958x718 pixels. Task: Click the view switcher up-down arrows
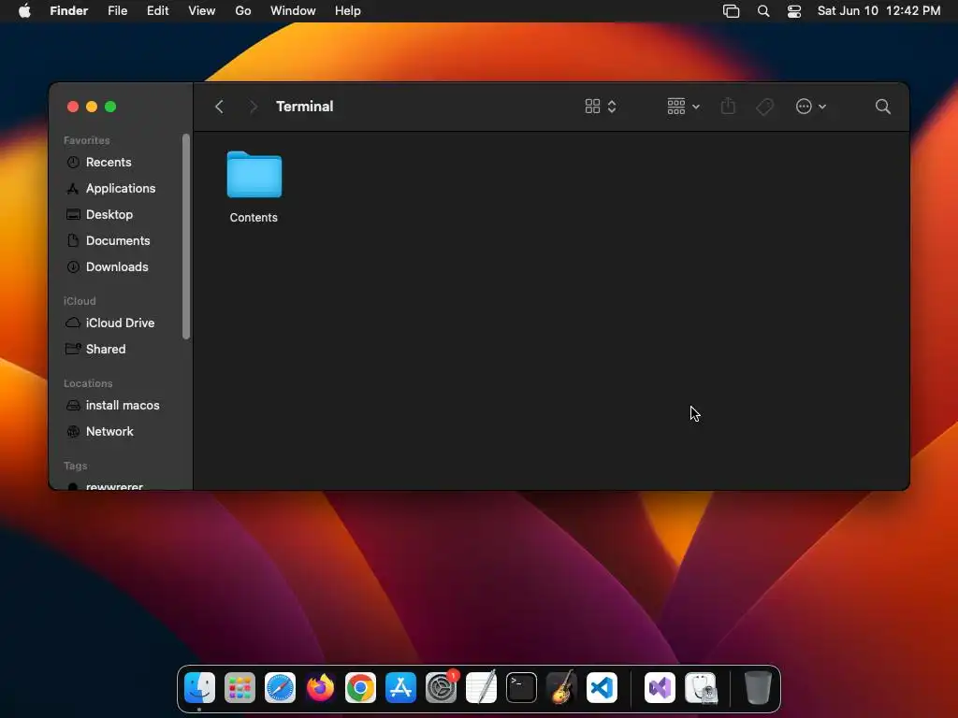point(612,107)
